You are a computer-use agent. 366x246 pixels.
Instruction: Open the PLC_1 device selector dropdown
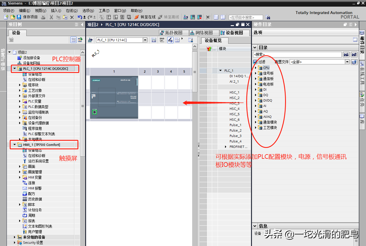[x=145, y=40]
